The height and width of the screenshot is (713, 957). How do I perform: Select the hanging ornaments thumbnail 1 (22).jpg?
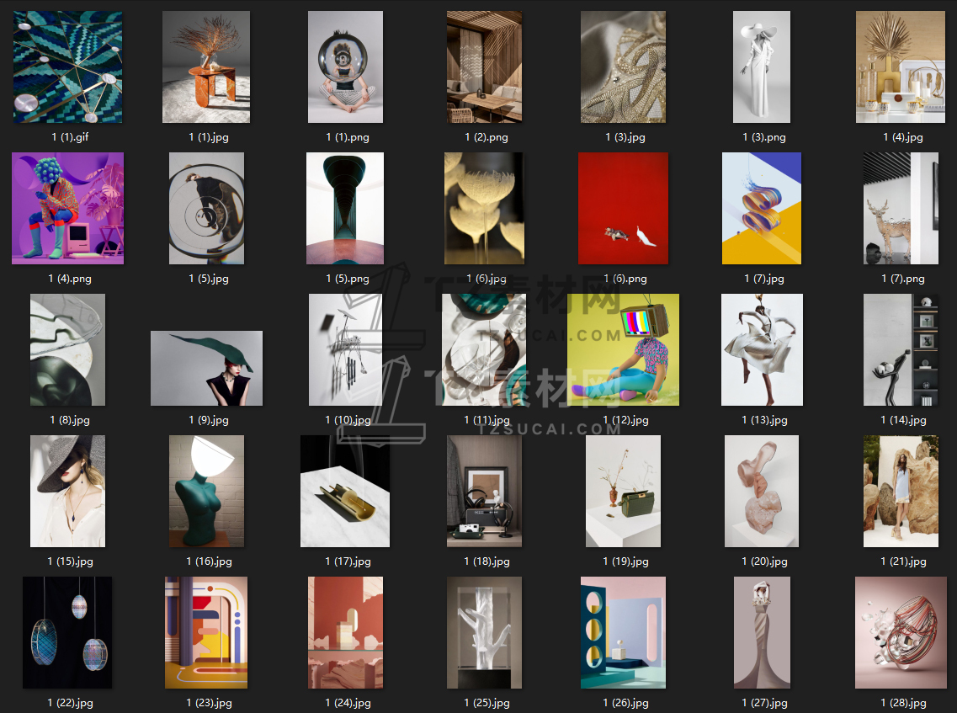[x=67, y=632]
